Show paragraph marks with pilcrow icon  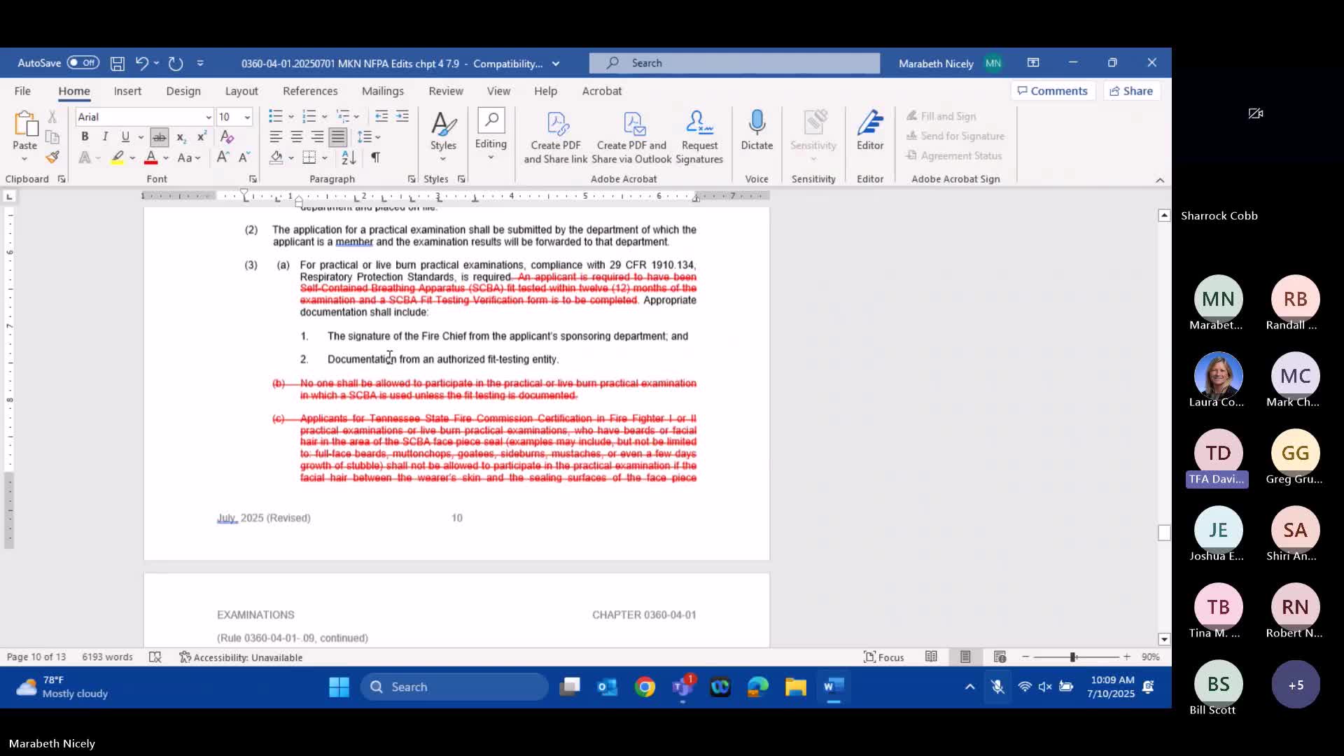[x=376, y=157]
